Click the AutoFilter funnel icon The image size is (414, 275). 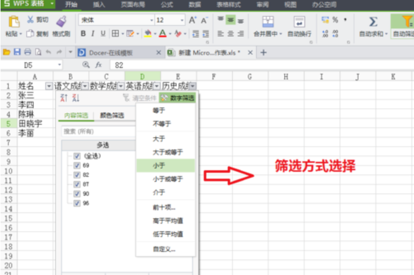(x=406, y=21)
